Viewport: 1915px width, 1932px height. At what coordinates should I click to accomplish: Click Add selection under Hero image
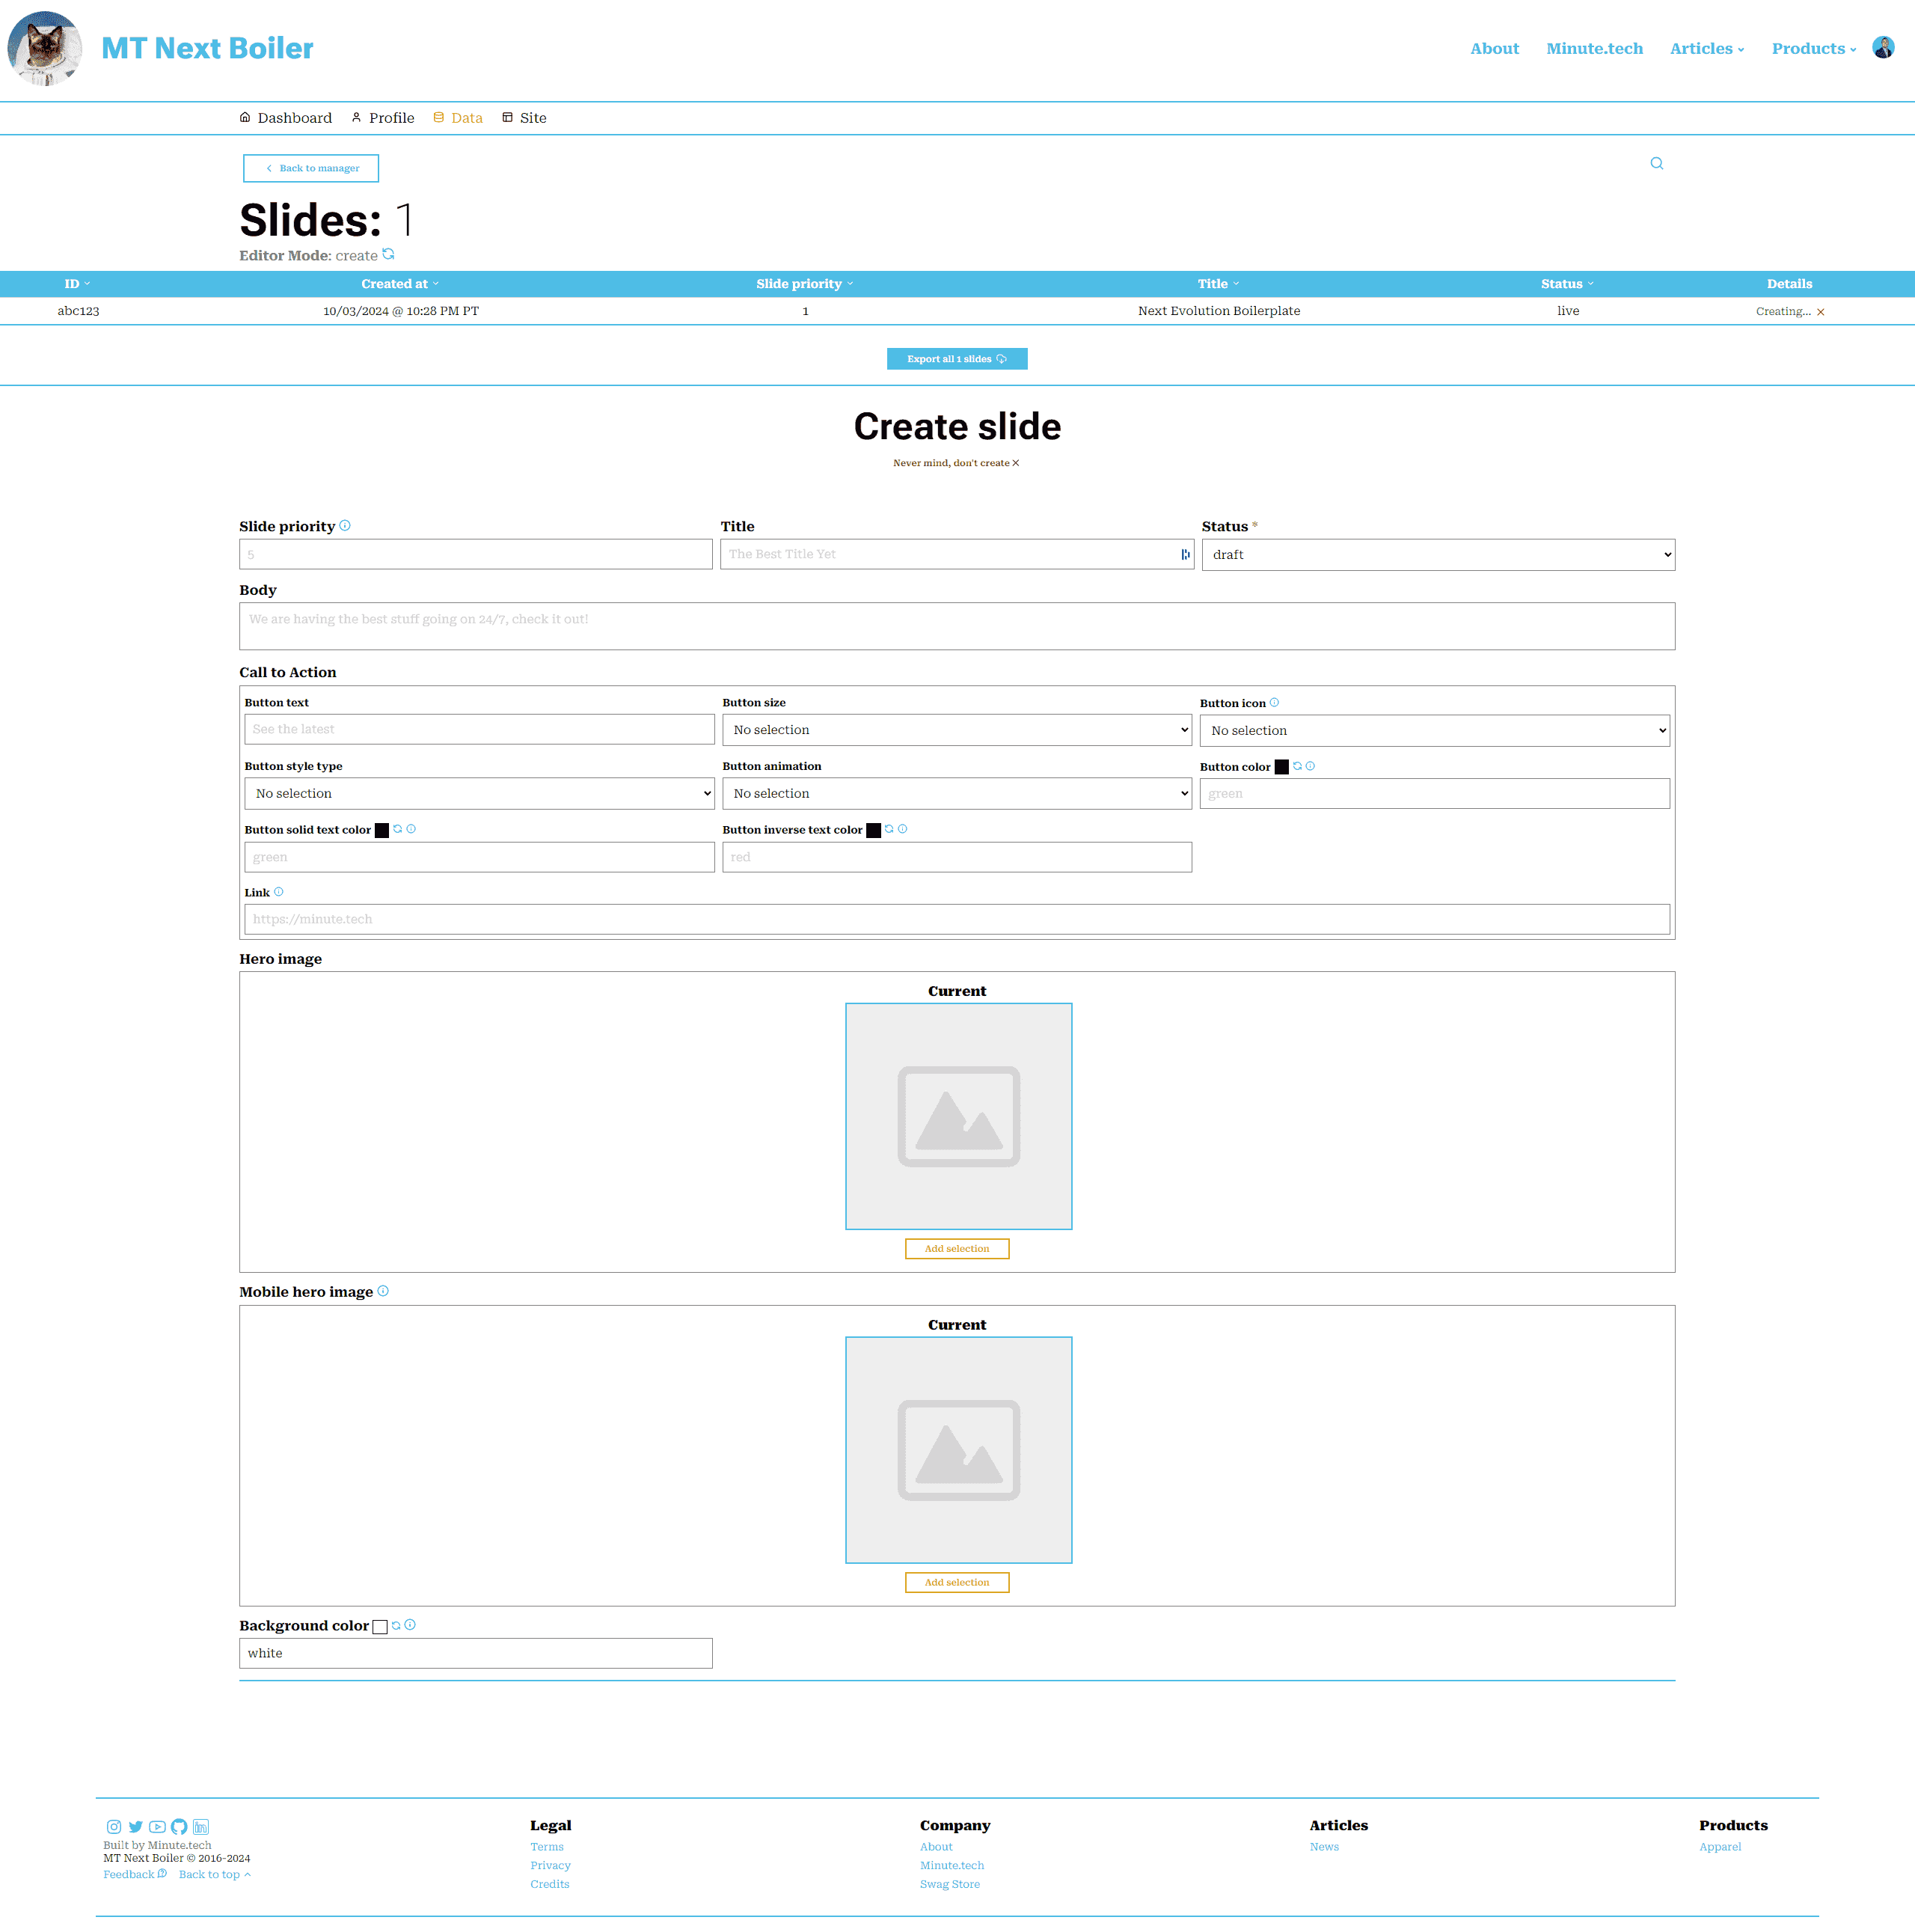pos(957,1248)
